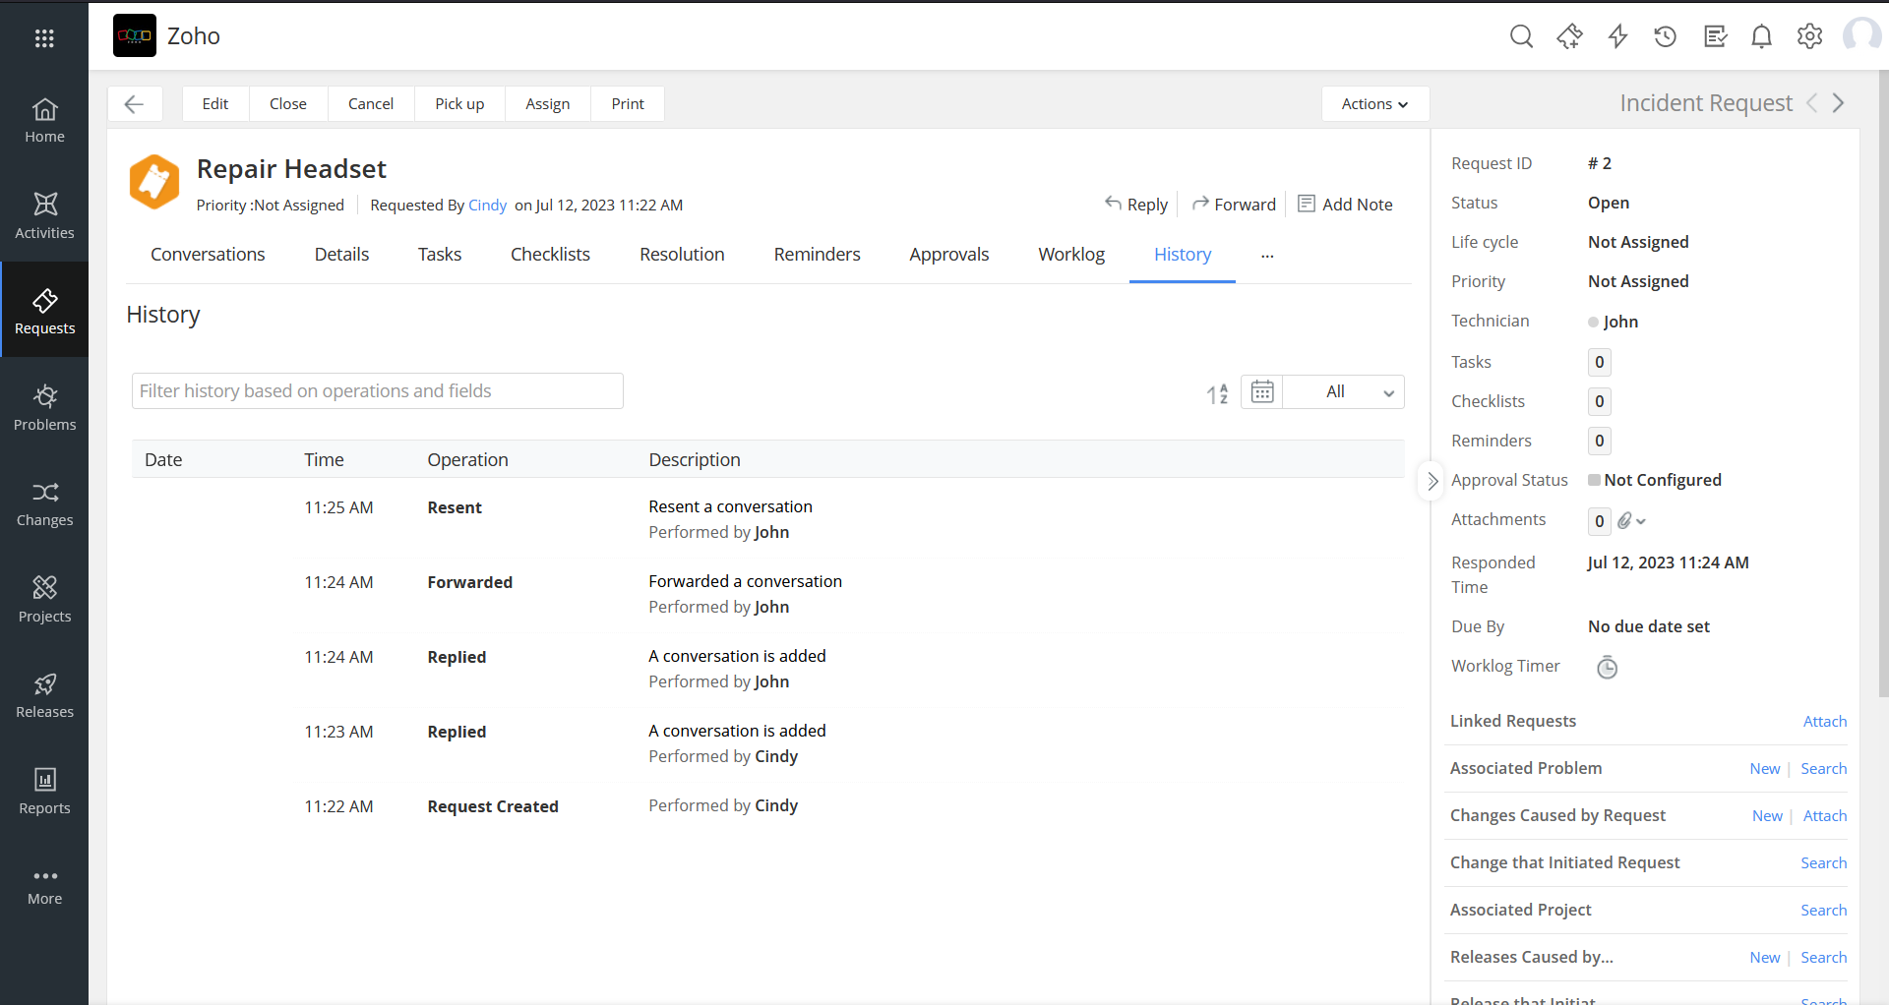Open Releases module in sidebar
1889x1005 pixels.
[x=44, y=695]
